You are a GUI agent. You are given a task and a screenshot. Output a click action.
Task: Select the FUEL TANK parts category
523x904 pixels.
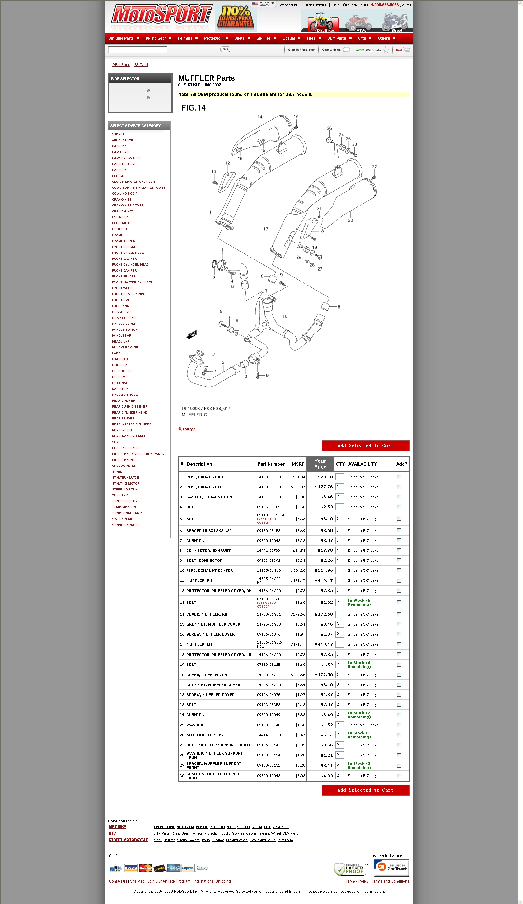click(x=120, y=306)
